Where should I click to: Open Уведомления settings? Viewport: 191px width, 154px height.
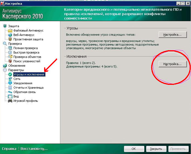[23, 83]
